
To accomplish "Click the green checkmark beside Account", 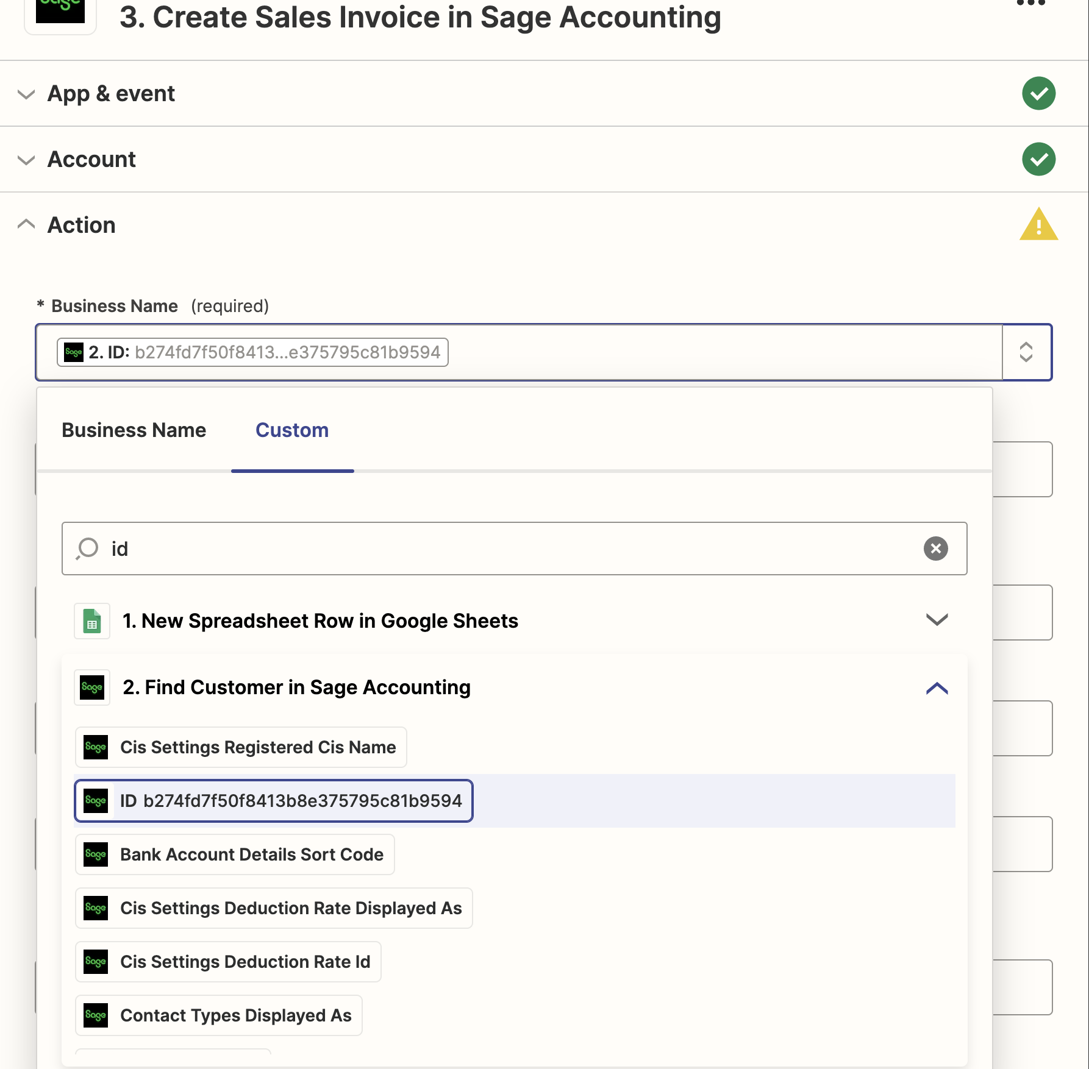I will pos(1038,159).
